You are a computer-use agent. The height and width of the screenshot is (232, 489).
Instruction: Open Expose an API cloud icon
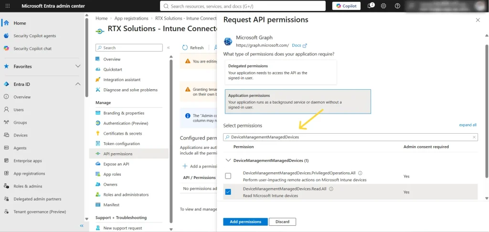pyautogui.click(x=98, y=164)
